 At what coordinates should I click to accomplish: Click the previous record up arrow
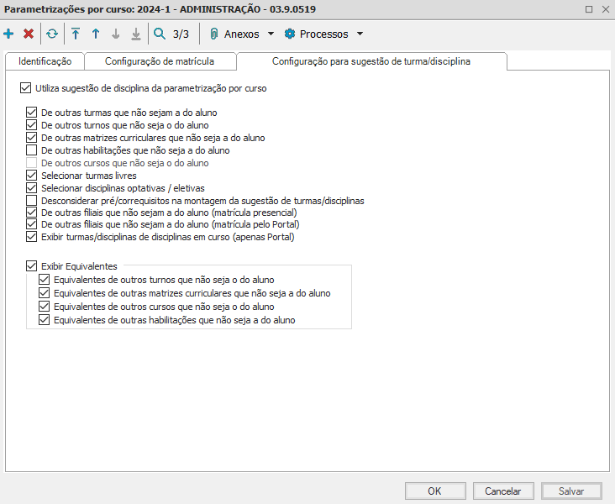[x=96, y=34]
